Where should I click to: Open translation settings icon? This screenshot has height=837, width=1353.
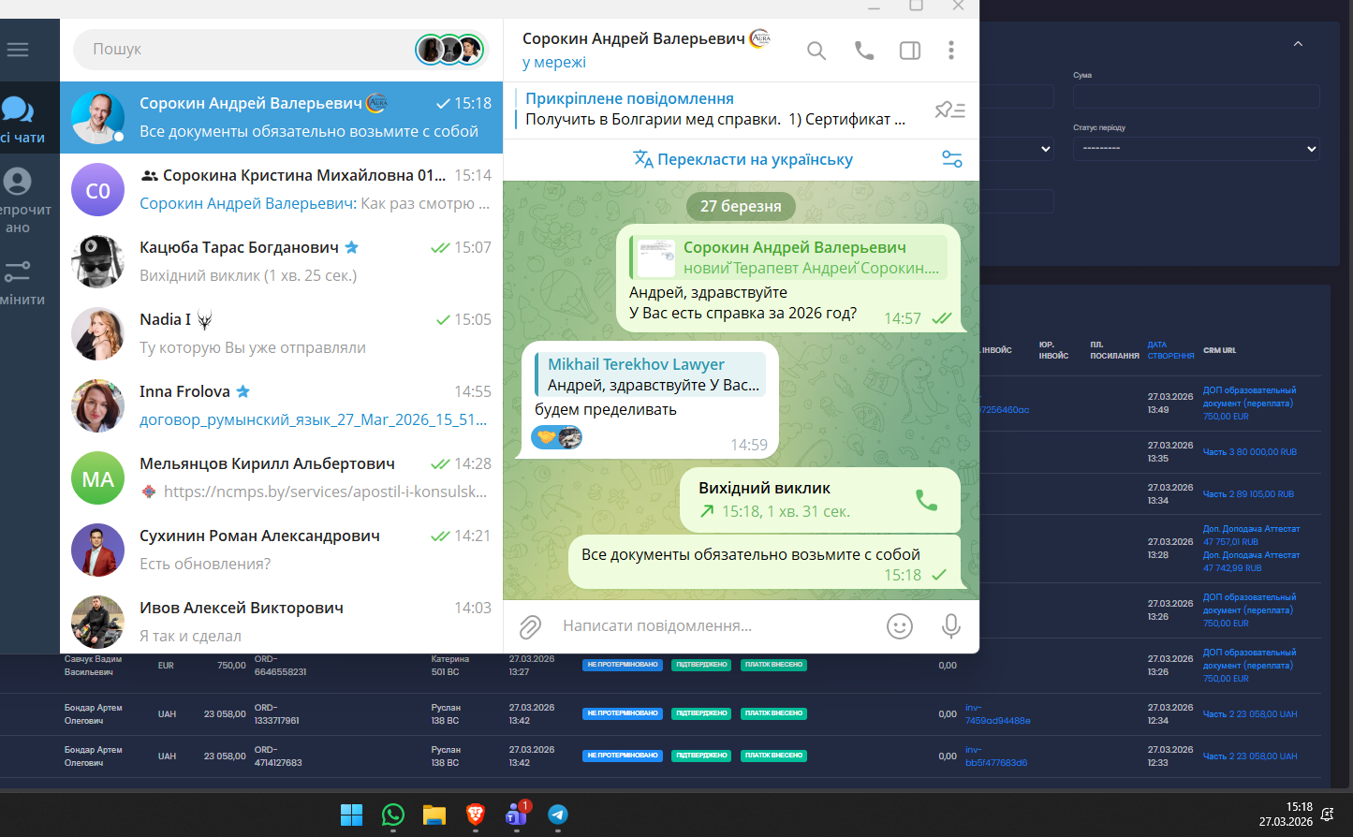click(x=952, y=159)
